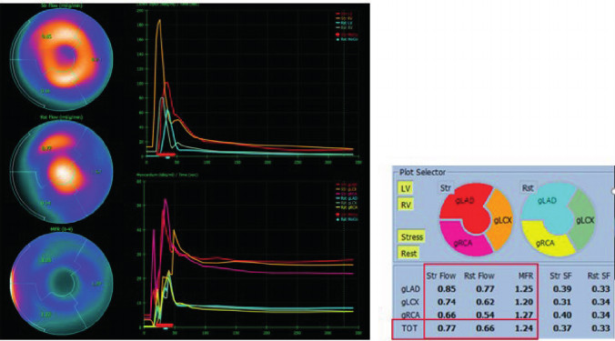
Task: Click the Str Flow column header
Action: (x=441, y=276)
